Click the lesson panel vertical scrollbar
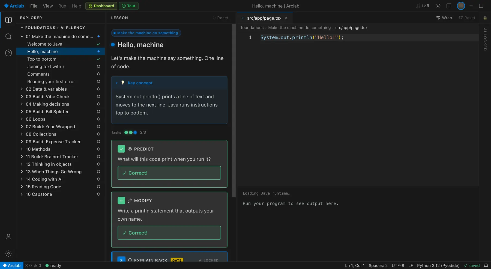The image size is (491, 269). [x=234, y=111]
